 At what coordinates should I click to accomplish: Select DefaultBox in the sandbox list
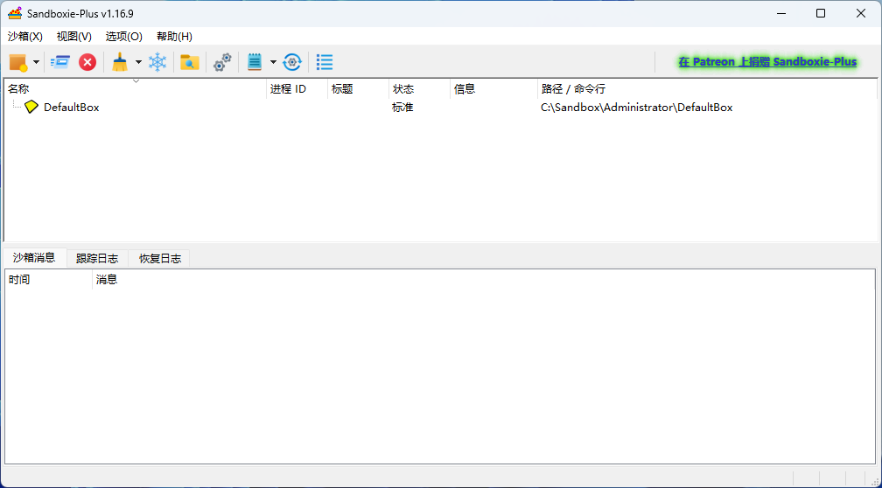(71, 108)
